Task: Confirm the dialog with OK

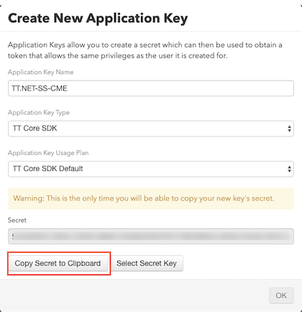Action: tap(281, 295)
